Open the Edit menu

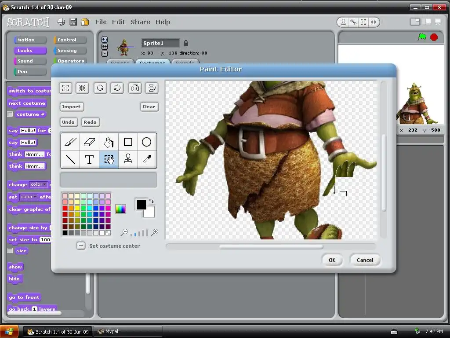[119, 22]
